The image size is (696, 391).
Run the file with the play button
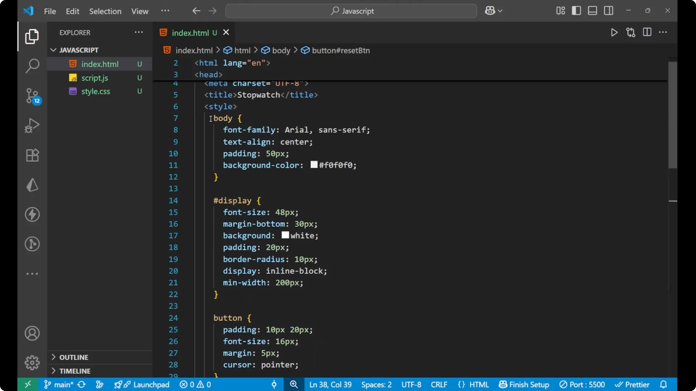coord(614,32)
